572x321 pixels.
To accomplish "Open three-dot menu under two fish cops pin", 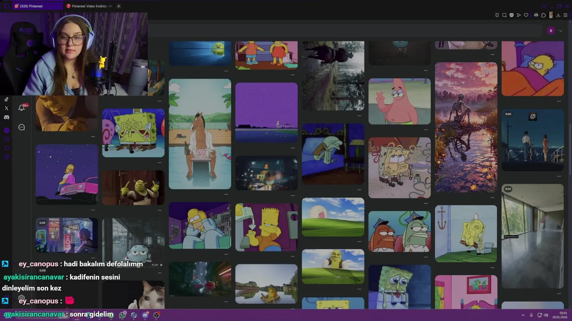I will 426,257.
